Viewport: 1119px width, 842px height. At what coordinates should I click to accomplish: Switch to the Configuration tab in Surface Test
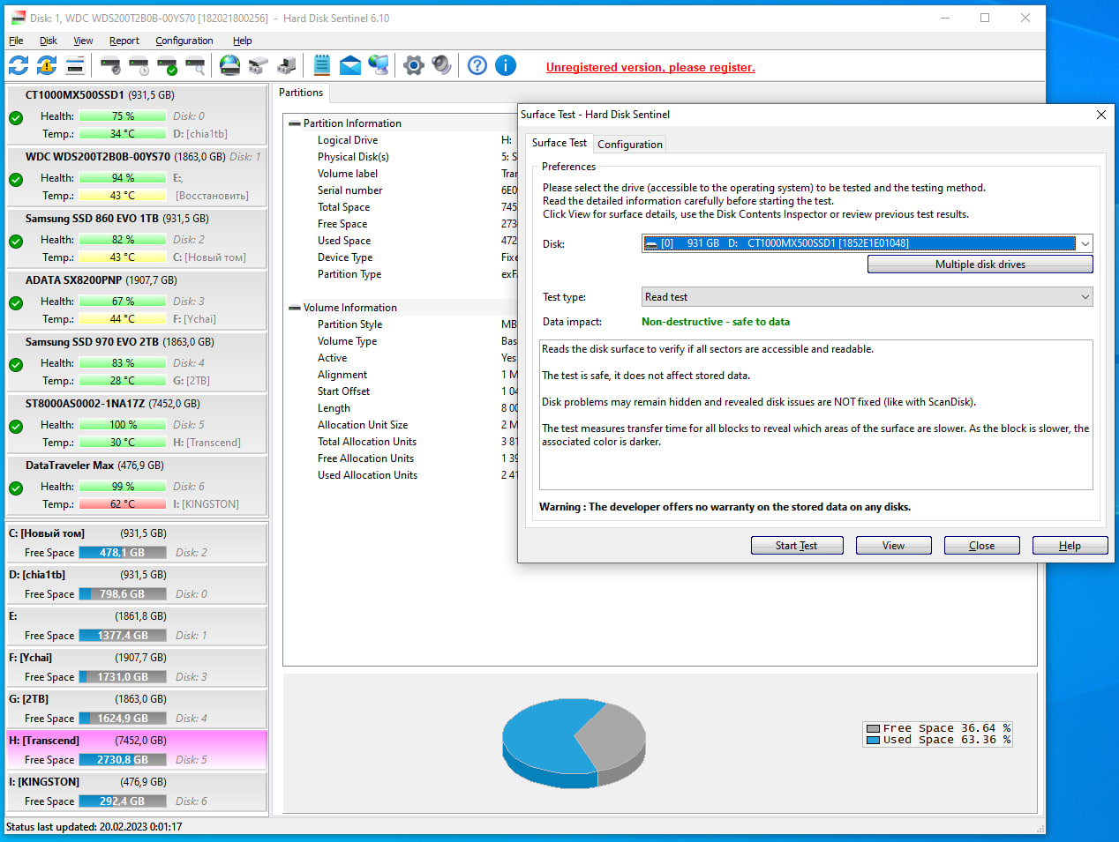coord(630,145)
